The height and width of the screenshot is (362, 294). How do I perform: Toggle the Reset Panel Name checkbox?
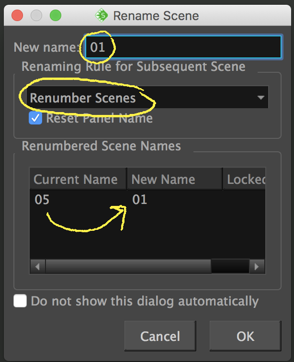(35, 118)
